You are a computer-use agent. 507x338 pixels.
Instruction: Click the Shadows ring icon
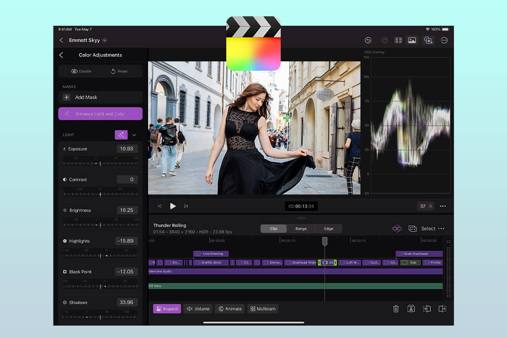click(65, 302)
